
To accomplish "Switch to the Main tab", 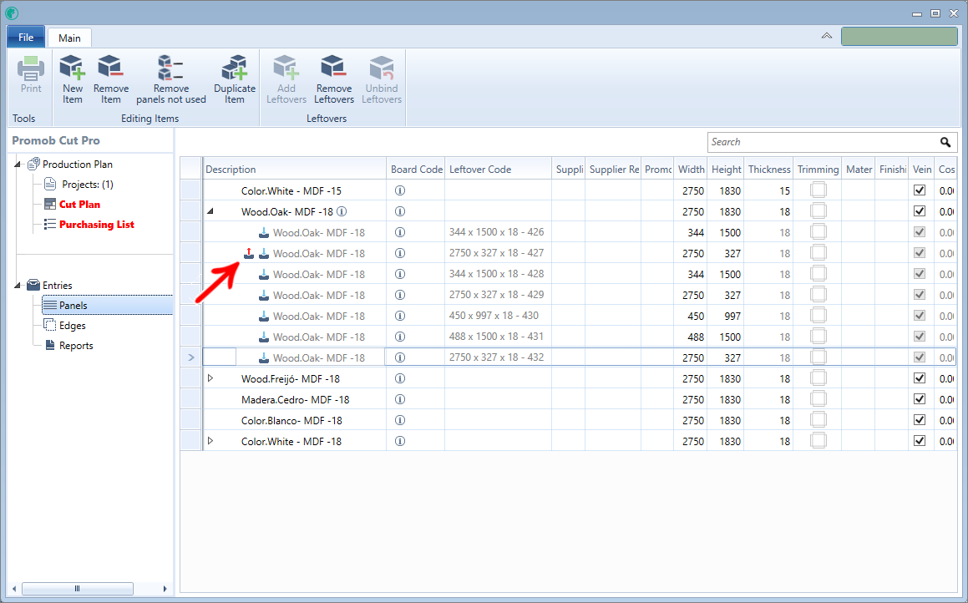I will (70, 38).
